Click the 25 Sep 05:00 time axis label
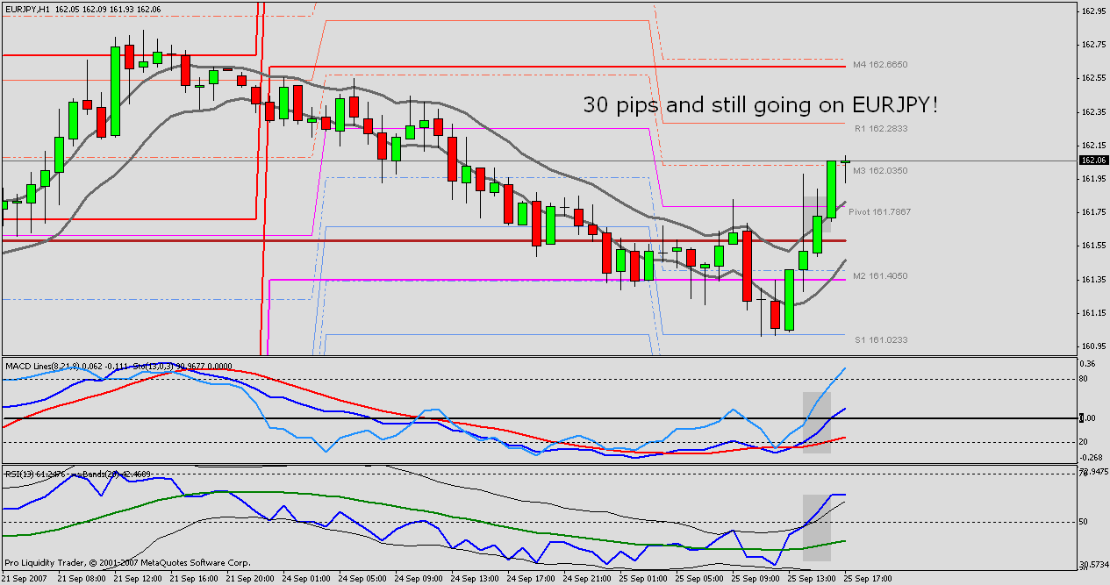Image resolution: width=1110 pixels, height=585 pixels. coord(699,579)
